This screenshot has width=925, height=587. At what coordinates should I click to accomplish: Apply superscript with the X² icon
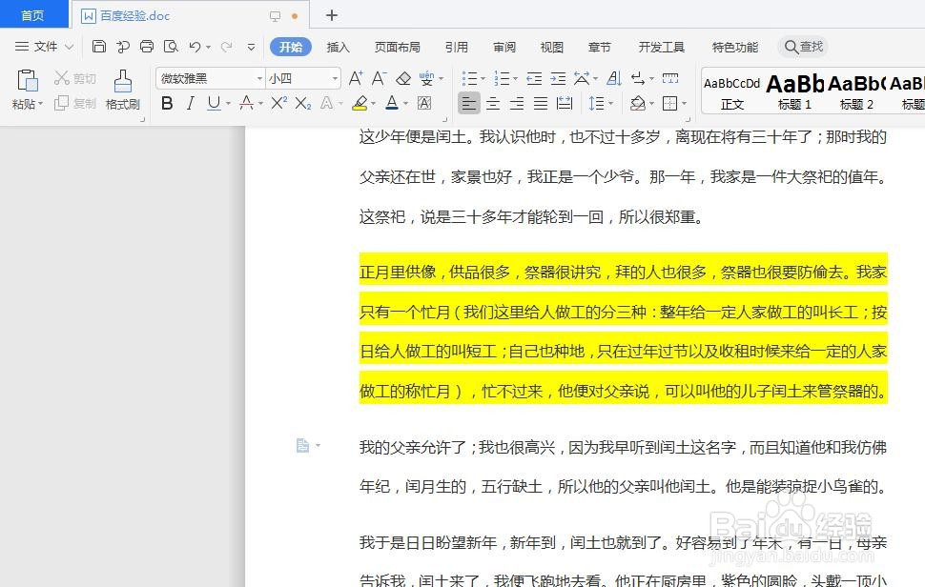pyautogui.click(x=278, y=103)
